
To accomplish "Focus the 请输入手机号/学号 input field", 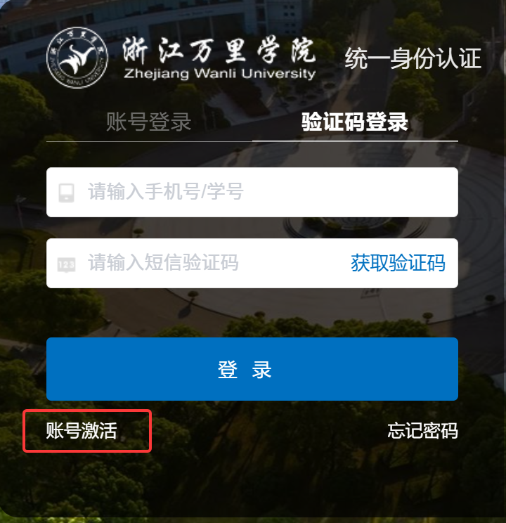I will (x=252, y=192).
